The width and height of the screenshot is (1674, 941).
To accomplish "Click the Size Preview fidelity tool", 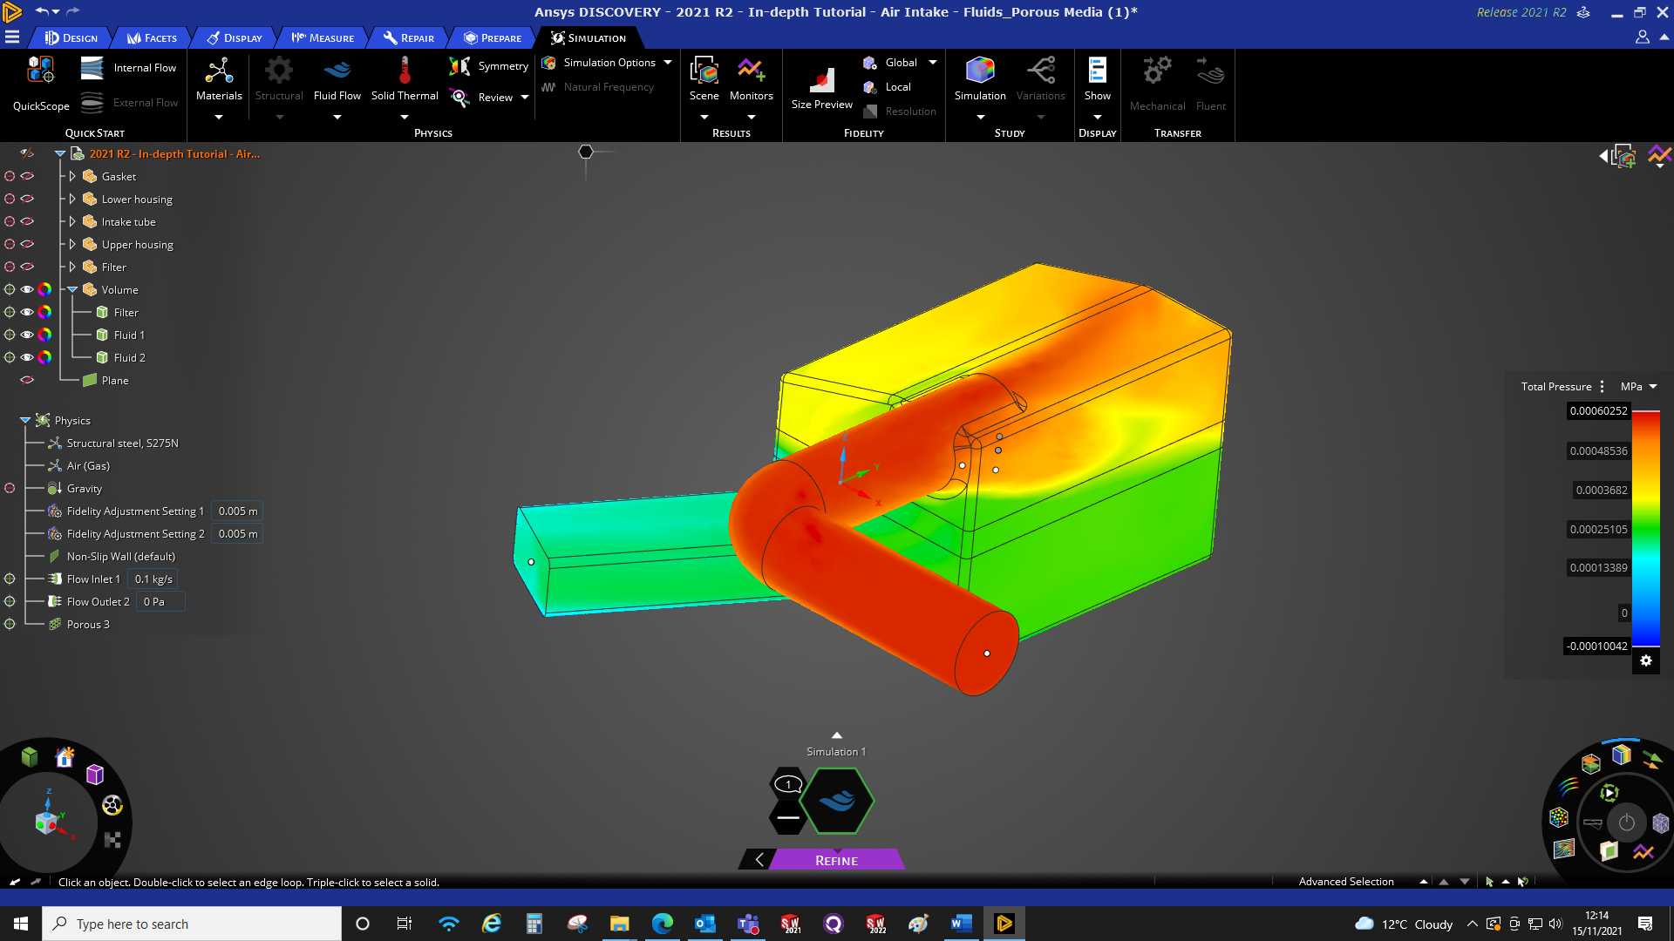I will 821,87.
